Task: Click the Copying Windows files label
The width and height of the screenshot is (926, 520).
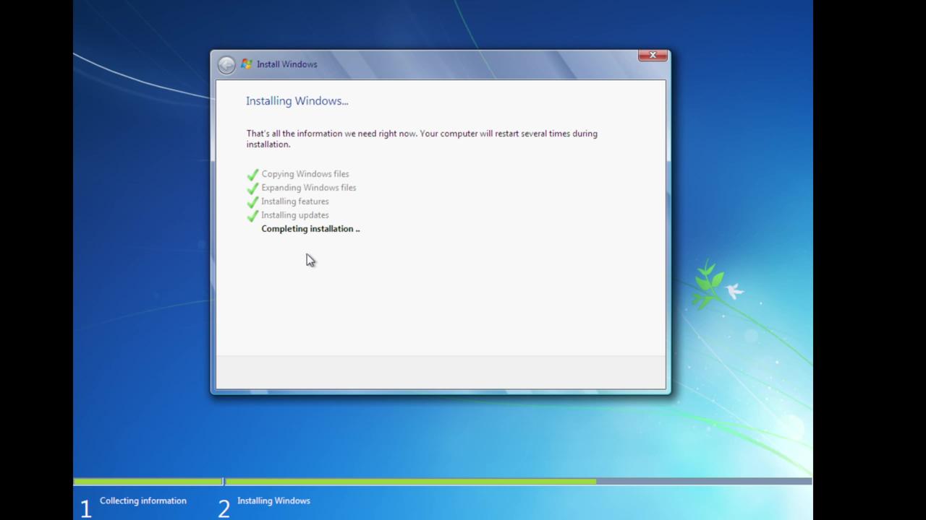Action: coord(305,173)
